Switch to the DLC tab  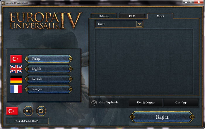[x=132, y=16]
